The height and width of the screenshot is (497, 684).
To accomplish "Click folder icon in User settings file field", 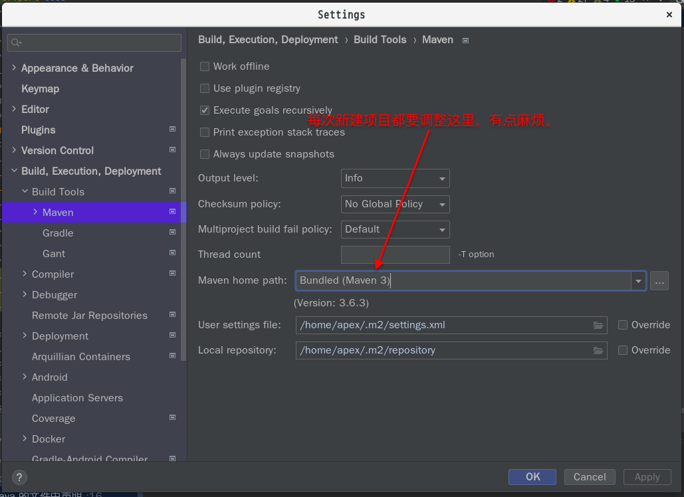I will click(598, 325).
